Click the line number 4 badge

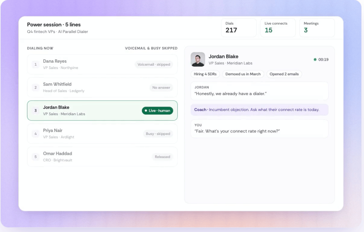35,134
